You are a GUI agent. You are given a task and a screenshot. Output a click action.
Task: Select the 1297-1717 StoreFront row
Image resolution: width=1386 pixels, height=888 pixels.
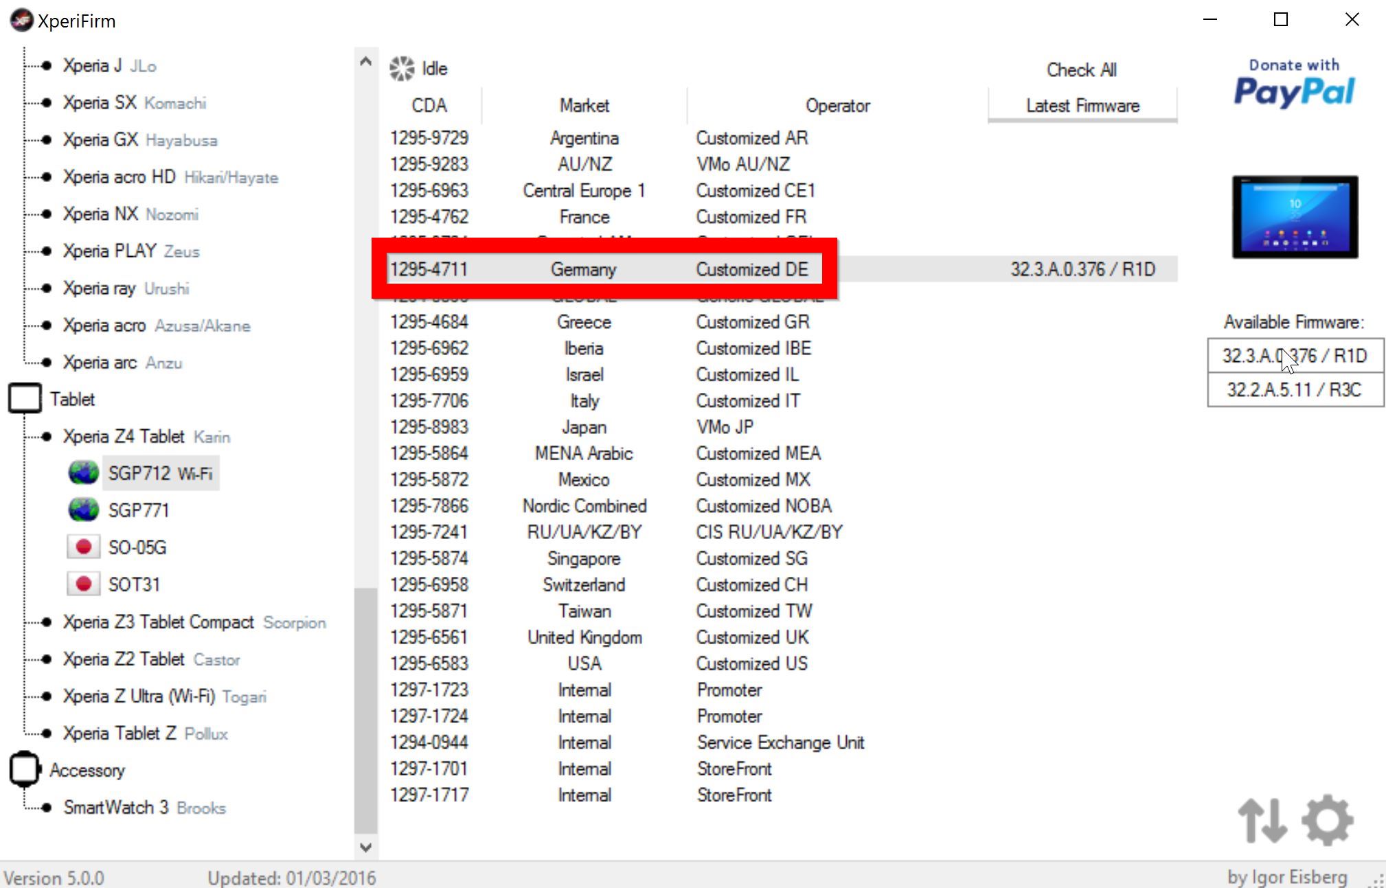pos(781,795)
